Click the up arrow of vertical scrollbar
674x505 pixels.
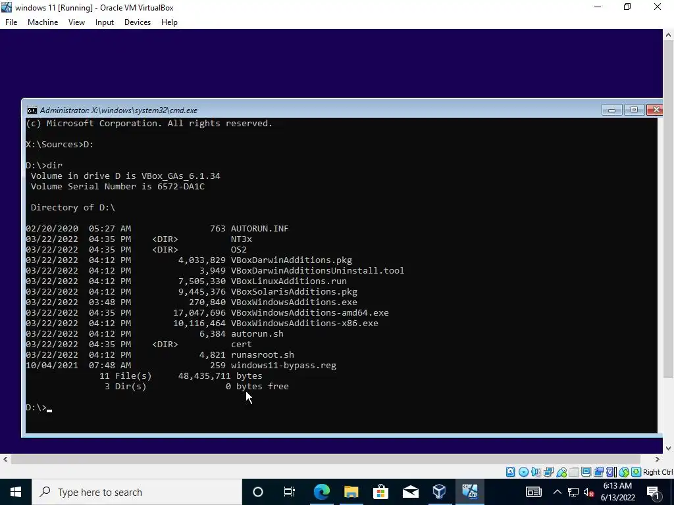tap(668, 35)
